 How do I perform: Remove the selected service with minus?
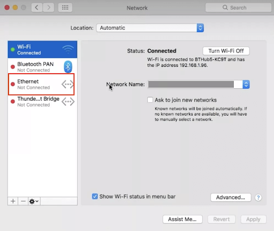pos(23,201)
